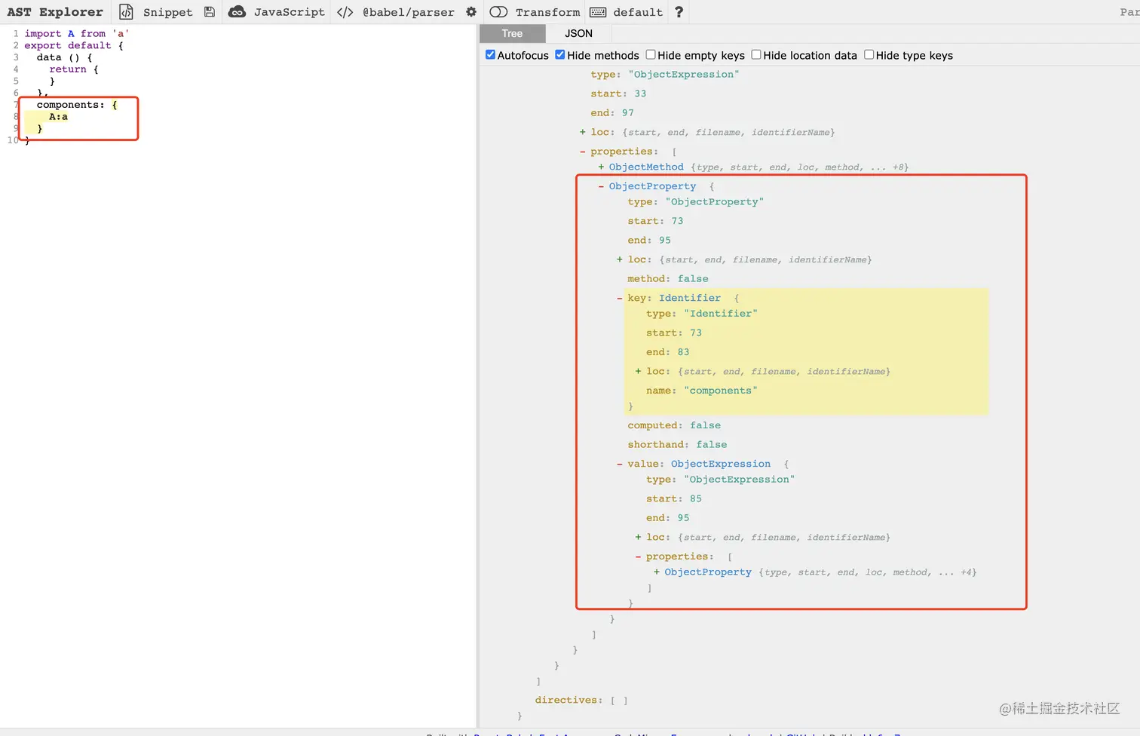Disable the Hide methods checkbox
1140x736 pixels.
560,55
